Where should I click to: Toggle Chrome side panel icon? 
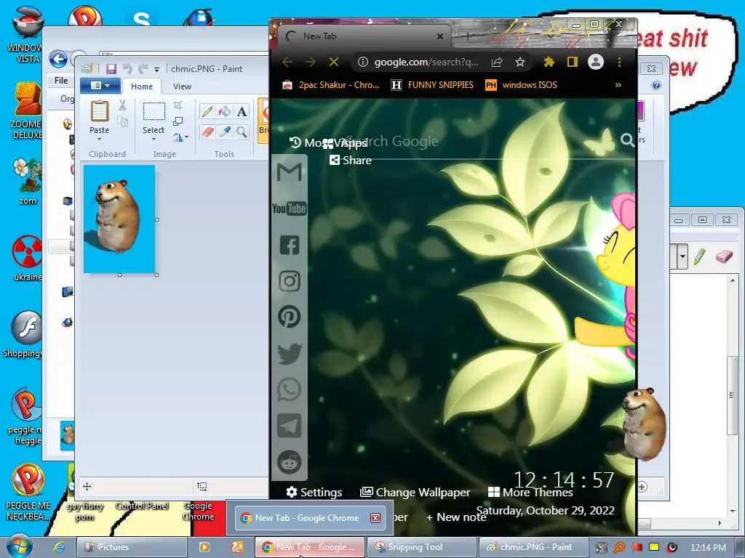[x=572, y=62]
